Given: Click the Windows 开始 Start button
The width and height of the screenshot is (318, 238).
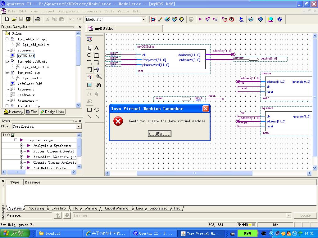Looking at the screenshot, I should [x=15, y=233].
